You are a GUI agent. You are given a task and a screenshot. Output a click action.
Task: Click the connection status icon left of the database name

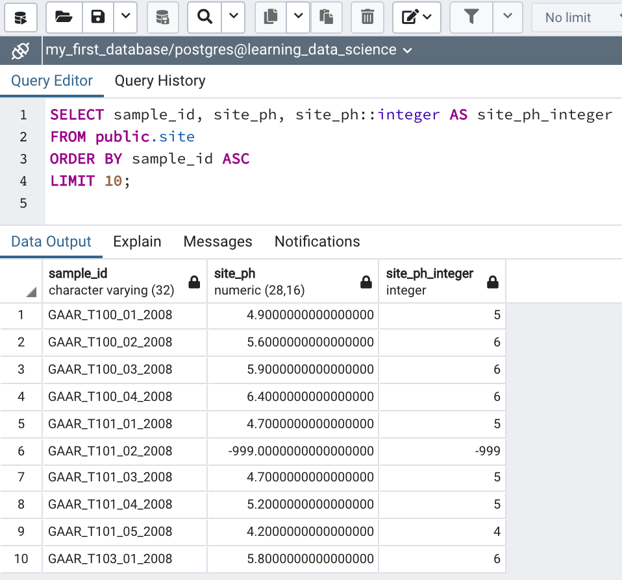point(21,50)
